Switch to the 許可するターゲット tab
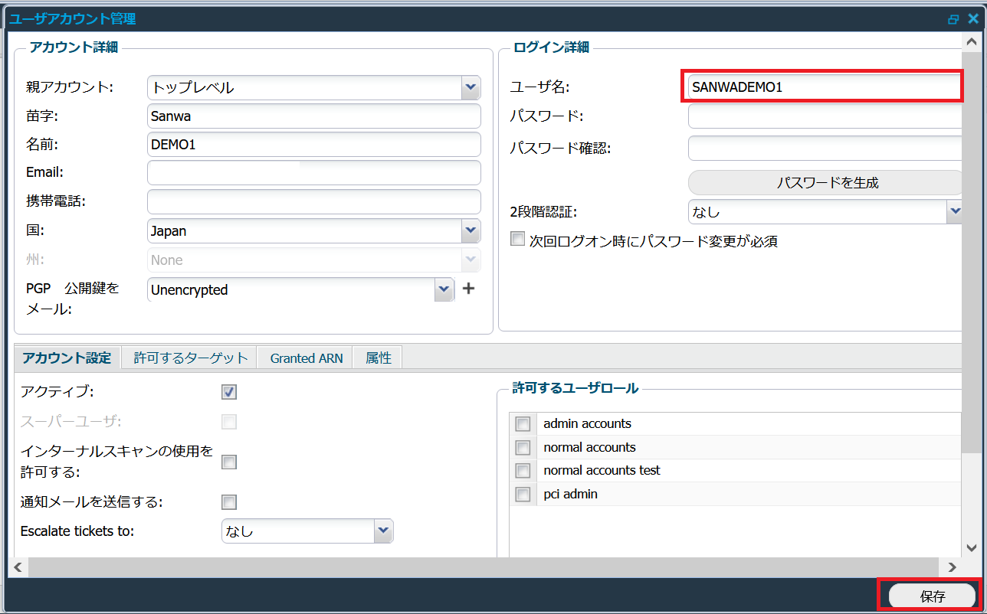The width and height of the screenshot is (987, 614). pos(191,358)
